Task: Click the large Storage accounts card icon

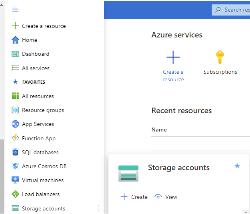Action: [128, 173]
